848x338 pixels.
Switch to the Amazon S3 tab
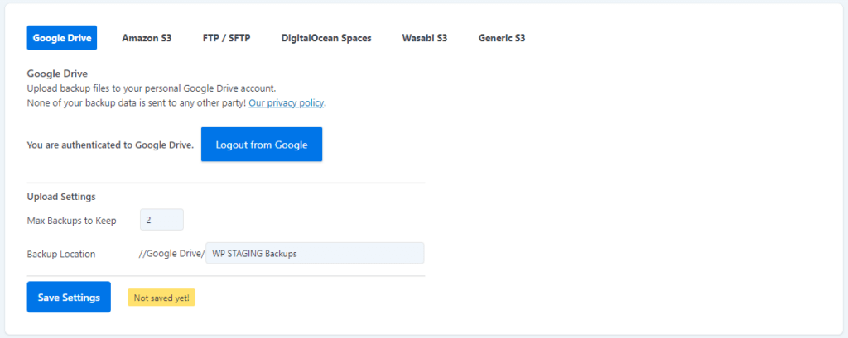[x=147, y=38]
